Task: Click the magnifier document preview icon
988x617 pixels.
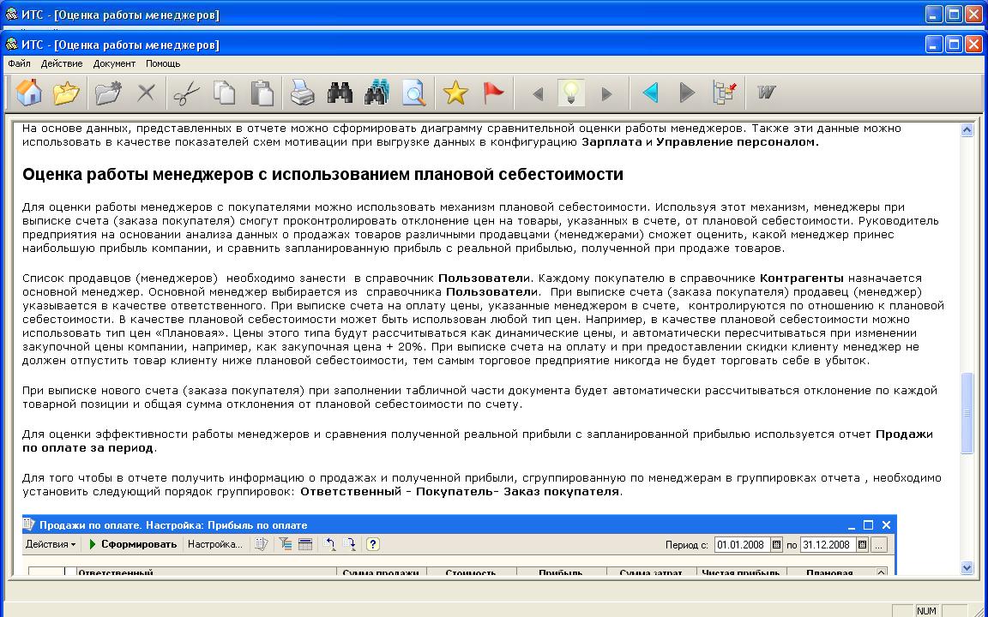Action: 414,93
